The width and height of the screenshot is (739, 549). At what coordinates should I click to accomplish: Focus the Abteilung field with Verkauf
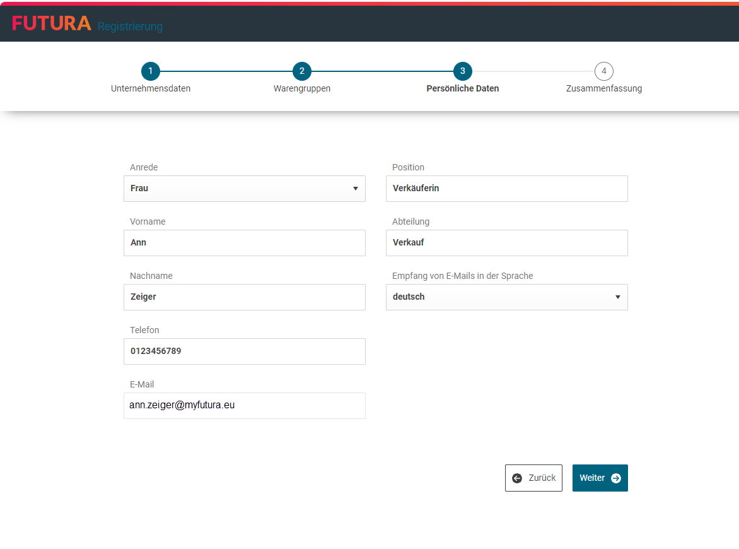tap(506, 243)
